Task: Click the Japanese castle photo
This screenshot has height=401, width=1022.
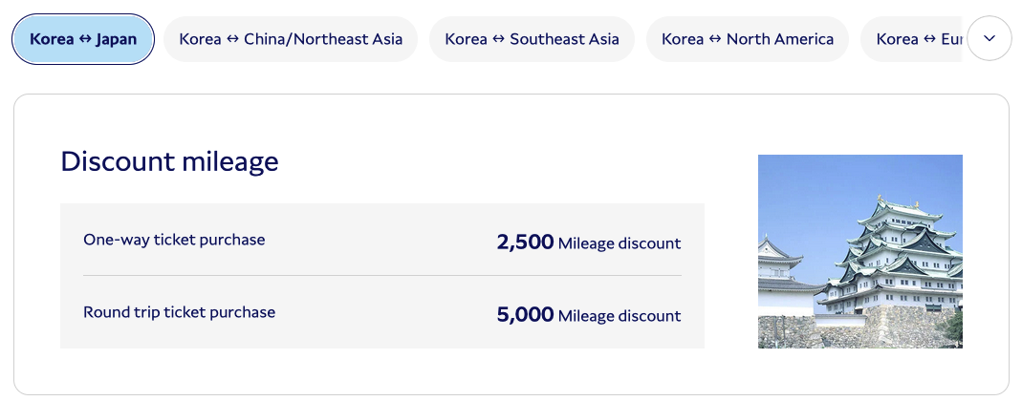Action: pos(859,251)
